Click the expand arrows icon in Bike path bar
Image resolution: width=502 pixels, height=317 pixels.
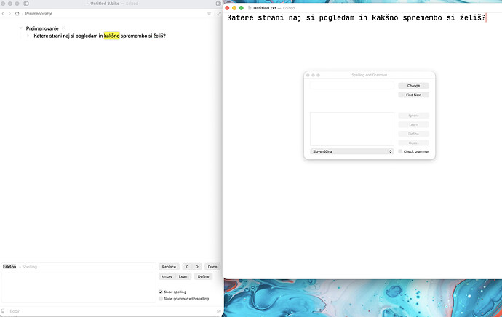point(219,14)
